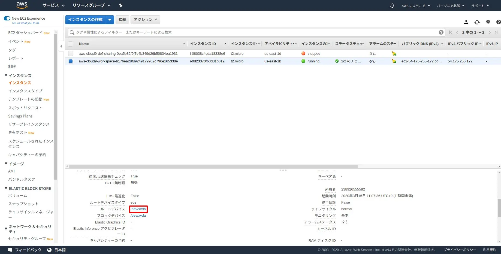501x254 pixels.
Task: Collapse the イメージ sidebar section
Action: [x=6, y=164]
